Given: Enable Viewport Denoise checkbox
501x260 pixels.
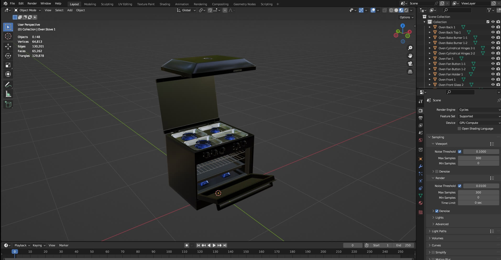Looking at the screenshot, I should (x=437, y=172).
